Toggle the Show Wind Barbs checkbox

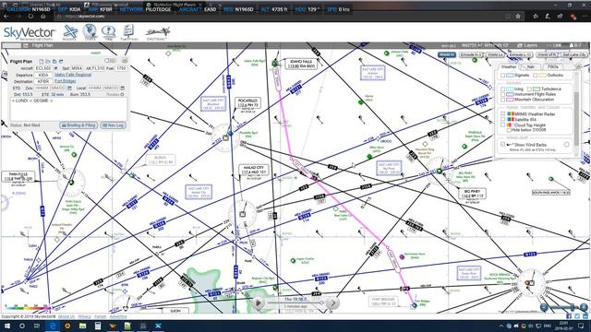(x=502, y=145)
